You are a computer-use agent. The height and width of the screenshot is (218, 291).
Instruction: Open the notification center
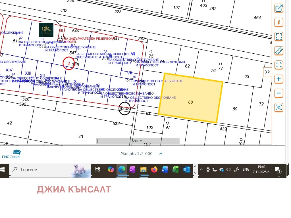coord(277,169)
